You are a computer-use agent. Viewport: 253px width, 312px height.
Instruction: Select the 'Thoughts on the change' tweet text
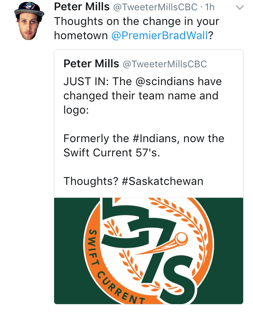[x=137, y=29]
